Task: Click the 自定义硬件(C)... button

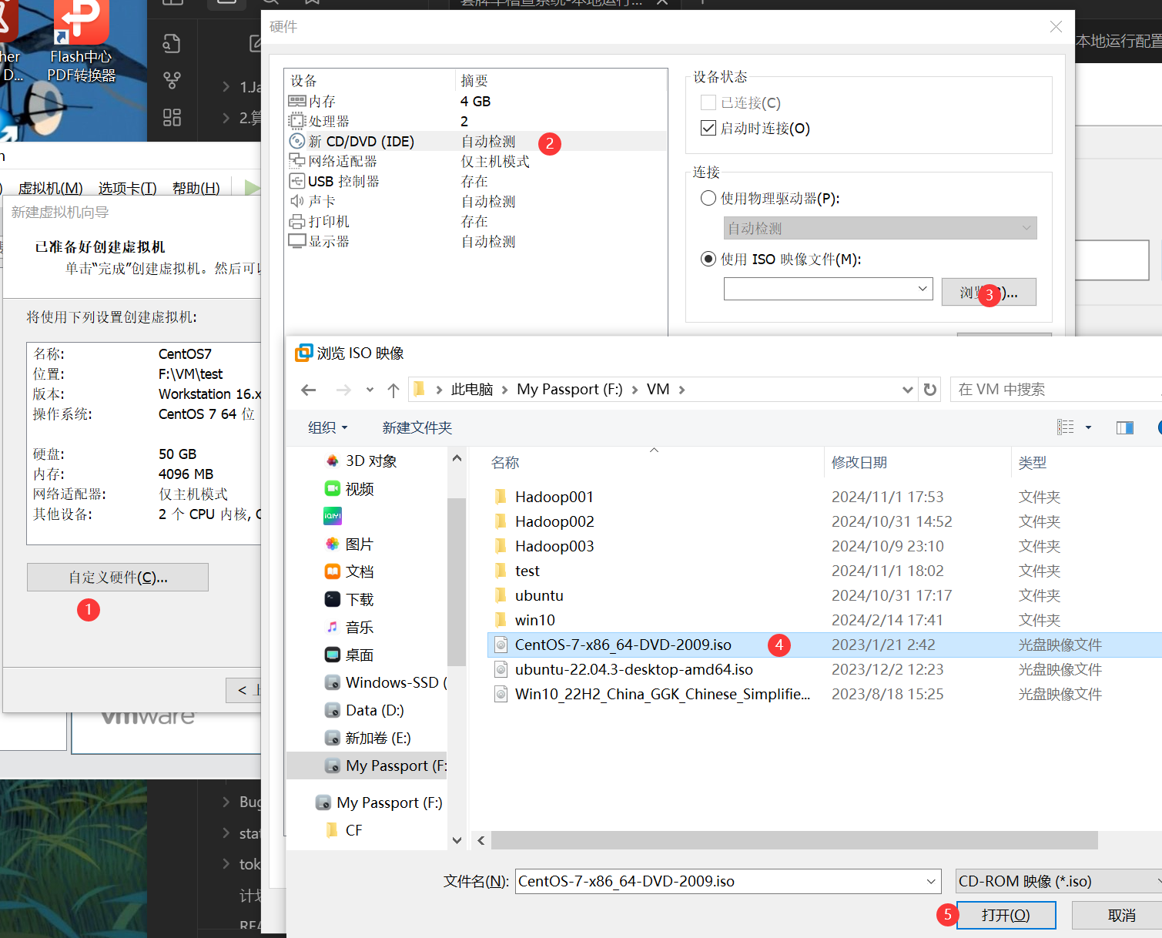Action: 118,577
